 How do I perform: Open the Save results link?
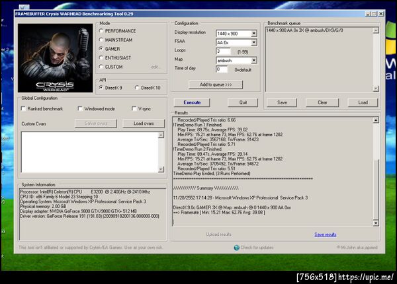point(326,234)
